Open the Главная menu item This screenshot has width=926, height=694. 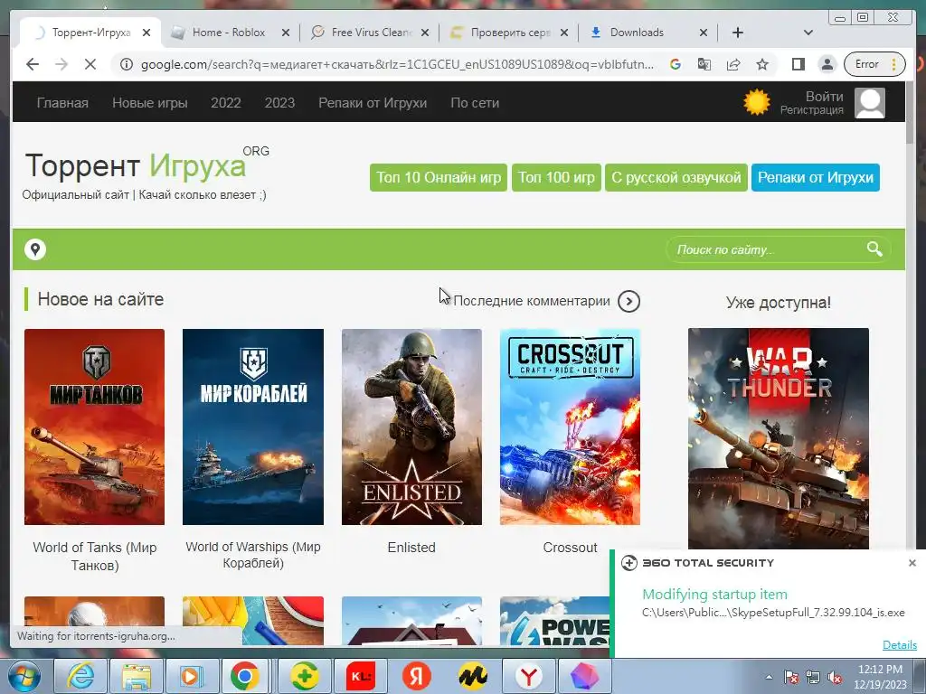[x=62, y=103]
